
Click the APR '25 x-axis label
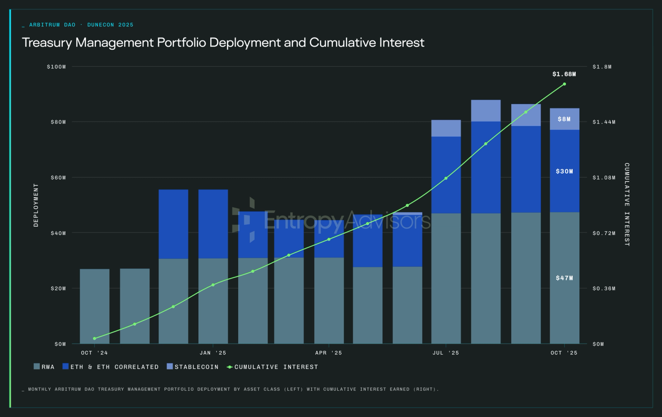[329, 353]
